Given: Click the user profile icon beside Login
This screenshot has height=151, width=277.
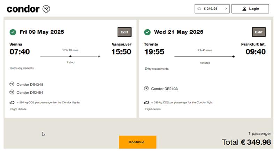Looking at the screenshot, I should [x=244, y=9].
